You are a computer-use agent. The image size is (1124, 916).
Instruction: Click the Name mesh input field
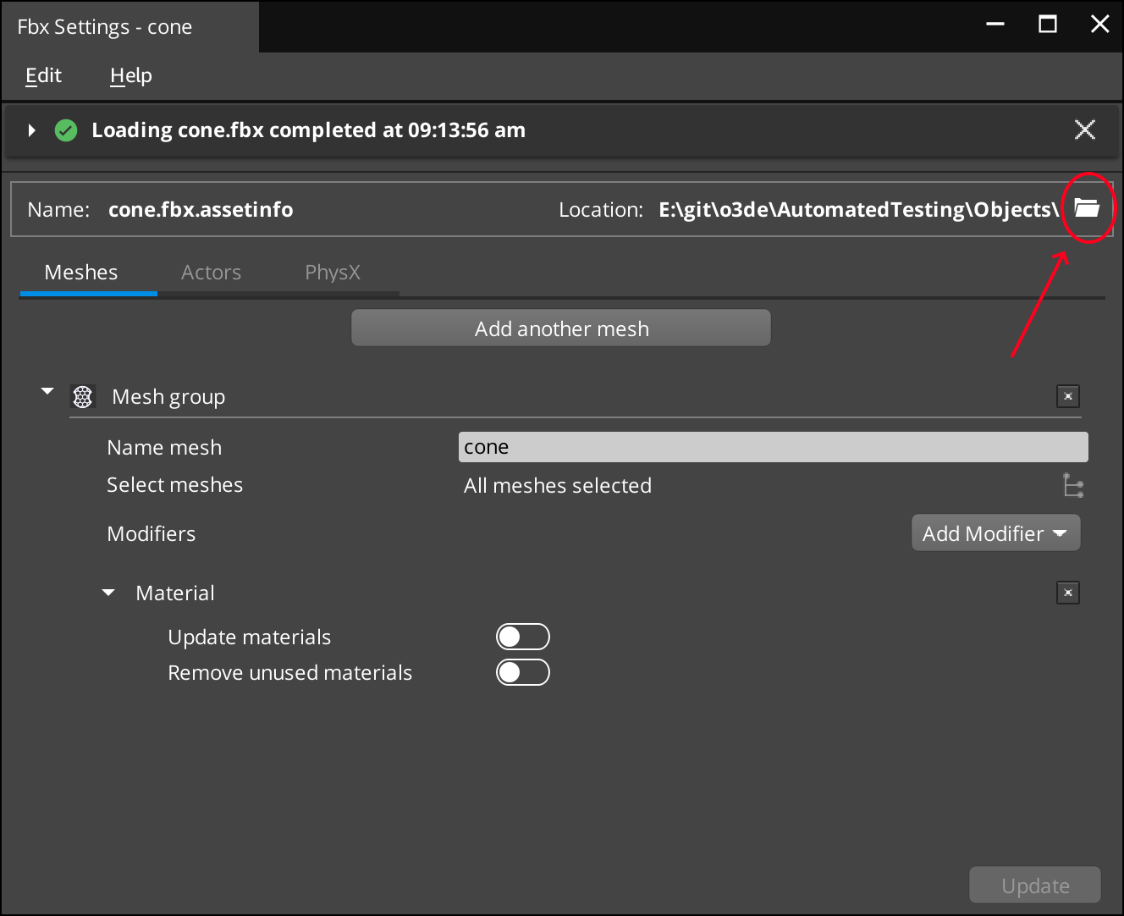click(773, 447)
